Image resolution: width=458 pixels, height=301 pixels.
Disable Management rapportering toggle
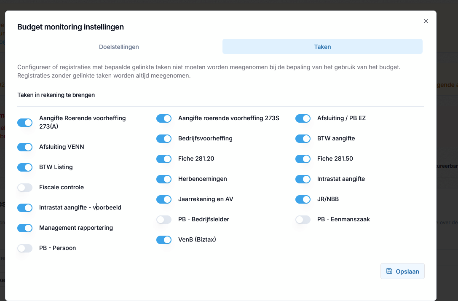(25, 228)
